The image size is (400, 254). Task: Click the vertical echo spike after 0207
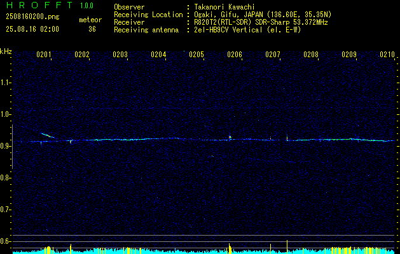click(287, 138)
